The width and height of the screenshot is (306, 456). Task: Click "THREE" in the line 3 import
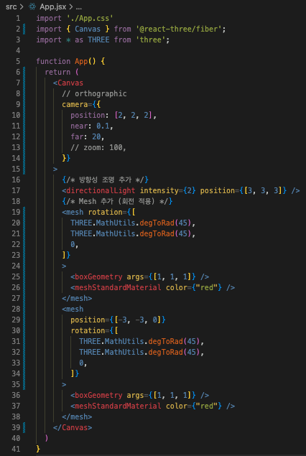click(98, 39)
